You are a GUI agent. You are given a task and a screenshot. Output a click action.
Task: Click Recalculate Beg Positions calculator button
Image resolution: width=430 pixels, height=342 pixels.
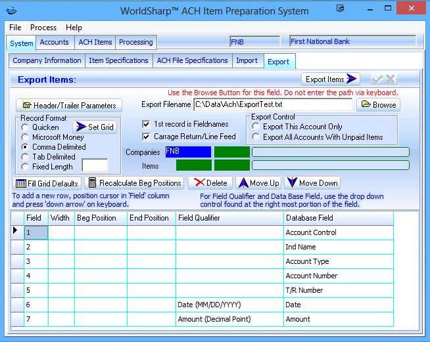135,183
